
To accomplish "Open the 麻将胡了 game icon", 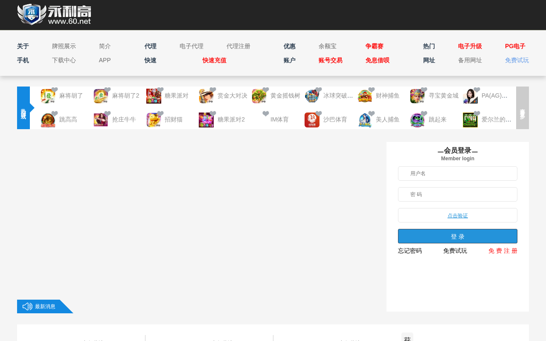I will tap(48, 96).
